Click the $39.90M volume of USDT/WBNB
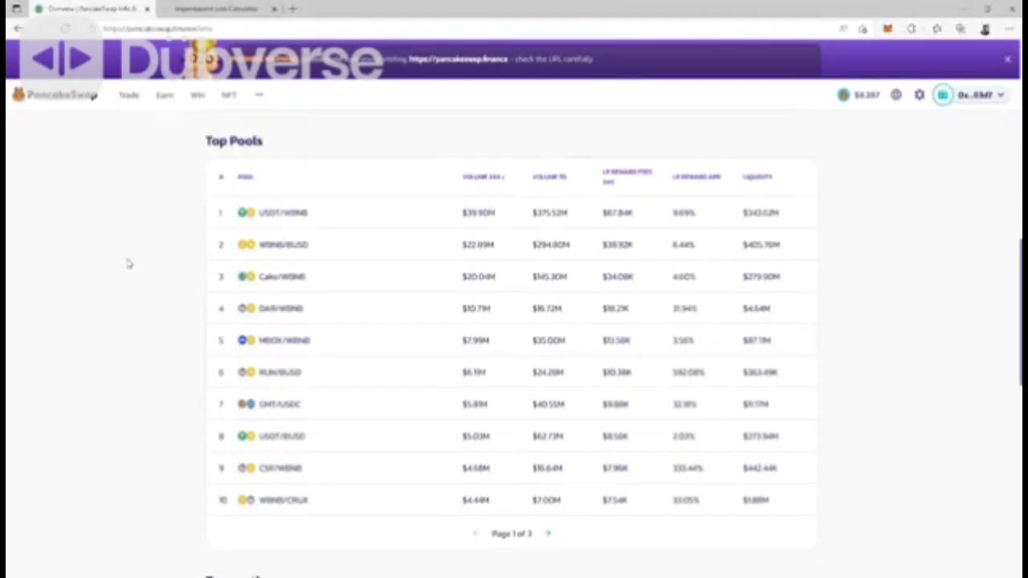The image size is (1028, 578). [x=479, y=213]
